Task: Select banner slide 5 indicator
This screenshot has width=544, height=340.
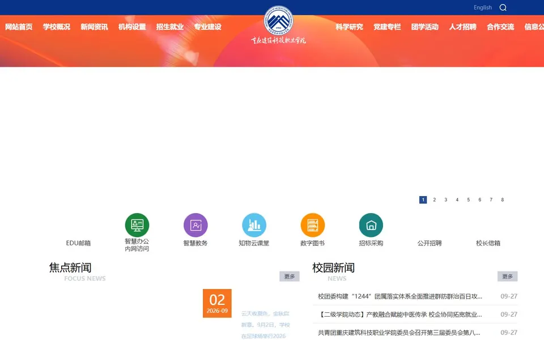Action: point(469,200)
